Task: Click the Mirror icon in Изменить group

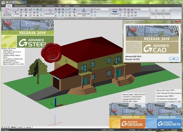Action: [59, 12]
